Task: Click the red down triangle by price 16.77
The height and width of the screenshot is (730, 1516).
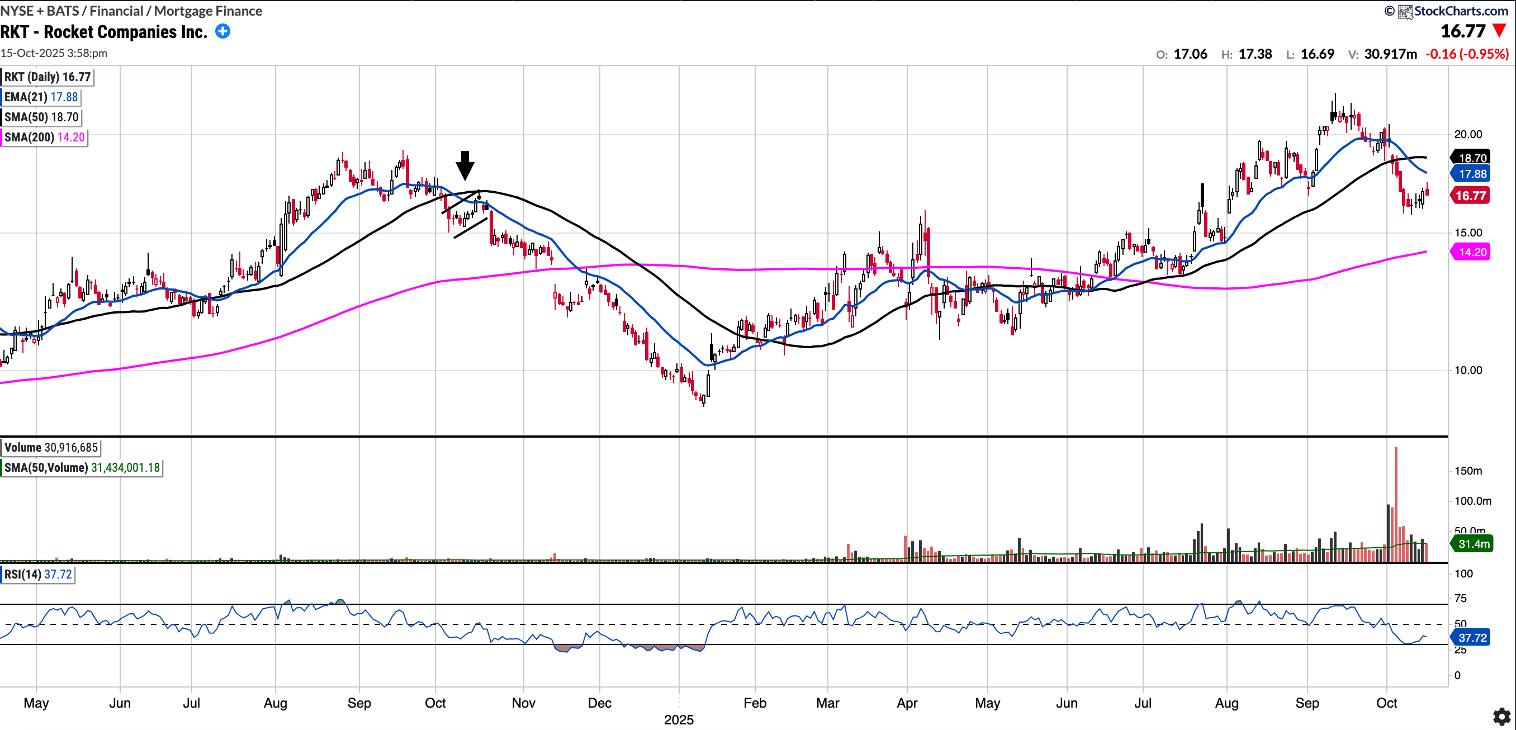Action: [1499, 31]
